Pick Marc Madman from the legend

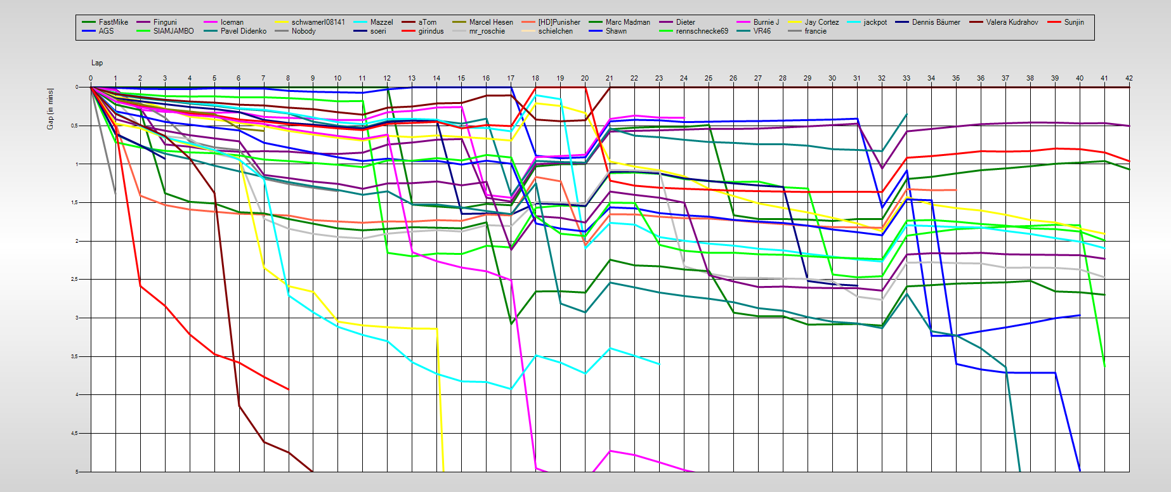click(x=627, y=22)
